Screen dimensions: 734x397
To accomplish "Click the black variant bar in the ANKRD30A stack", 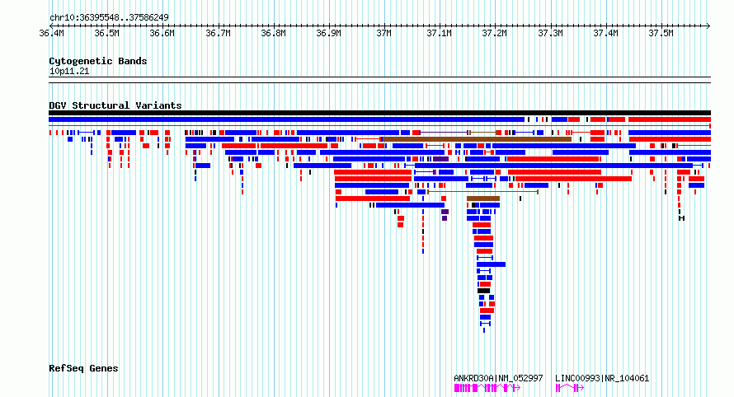I will [483, 291].
